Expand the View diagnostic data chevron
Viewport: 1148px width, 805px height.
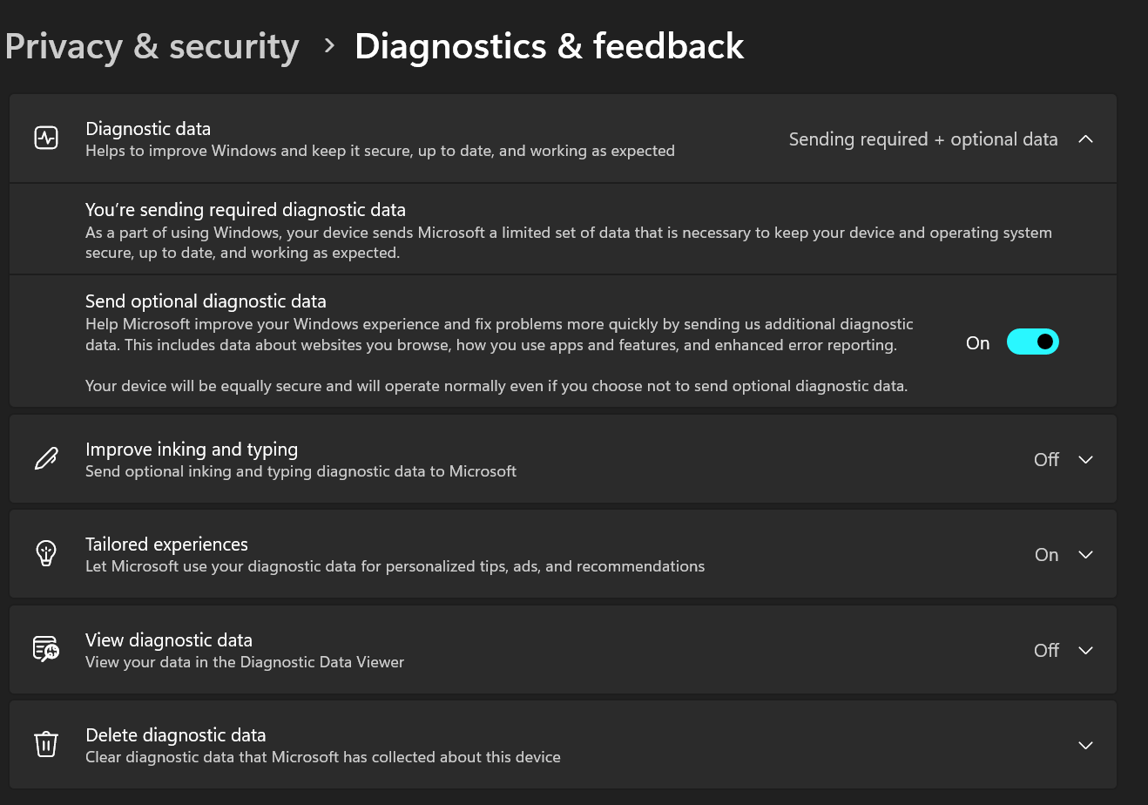[1085, 651]
